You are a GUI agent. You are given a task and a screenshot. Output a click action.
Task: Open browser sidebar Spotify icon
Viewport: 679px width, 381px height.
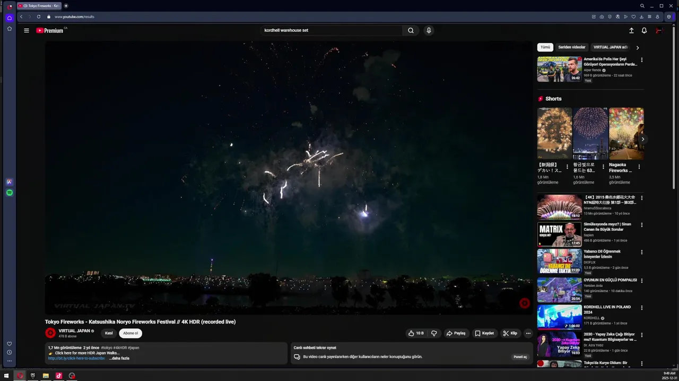tap(9, 193)
